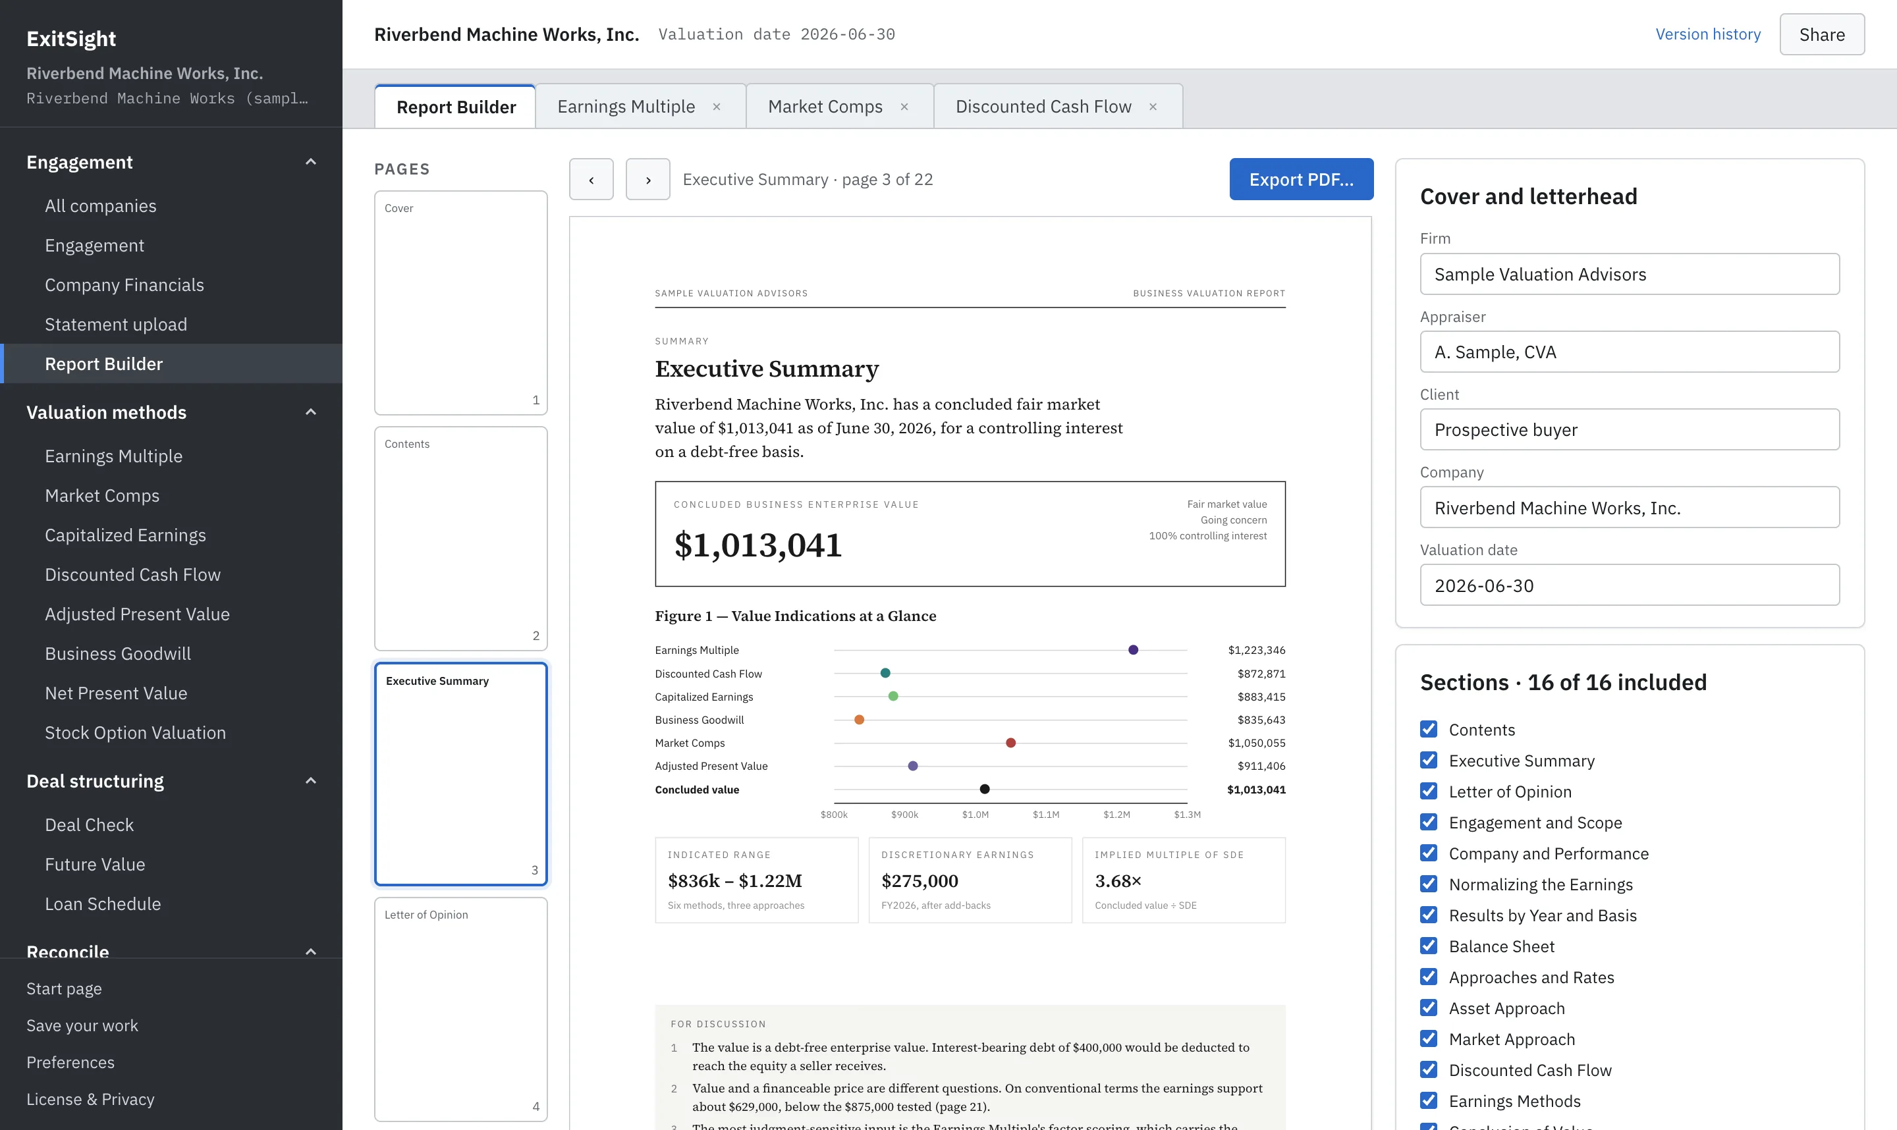Click the Firm input field

pos(1630,274)
